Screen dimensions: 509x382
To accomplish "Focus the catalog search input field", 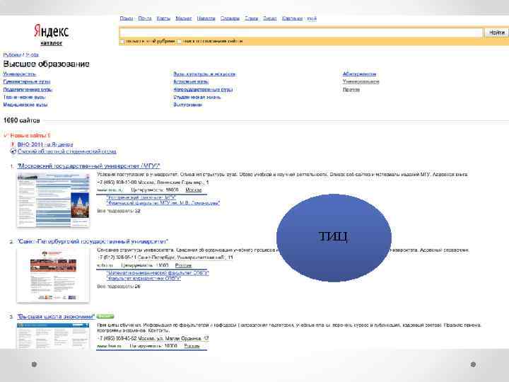I will click(300, 33).
